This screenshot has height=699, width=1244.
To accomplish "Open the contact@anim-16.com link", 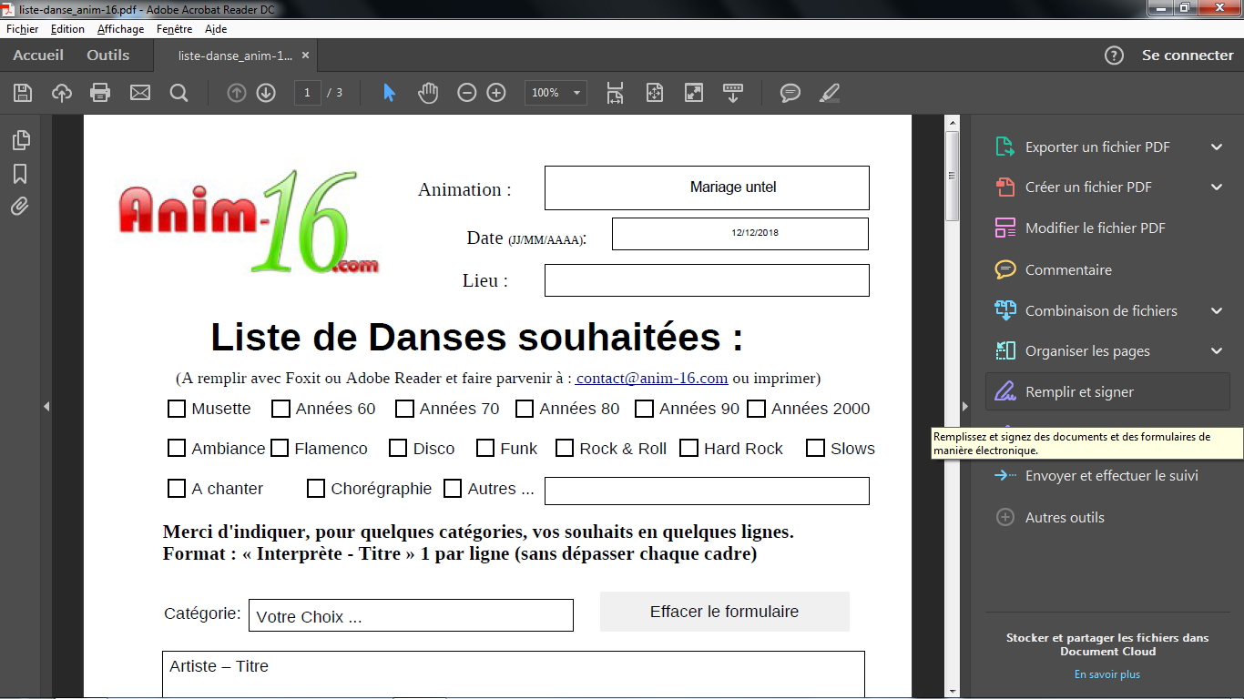I will coord(651,378).
